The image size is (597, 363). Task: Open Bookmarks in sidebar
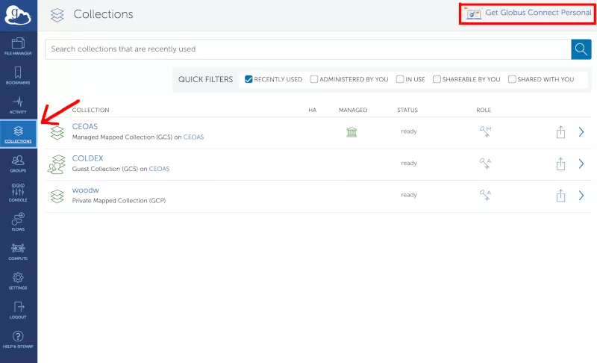[18, 75]
